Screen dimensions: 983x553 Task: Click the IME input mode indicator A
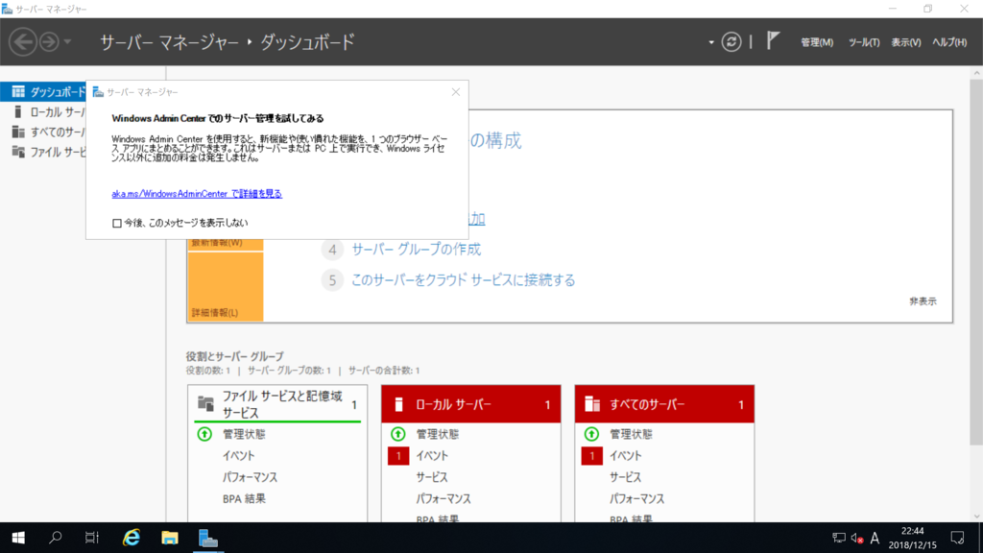click(875, 538)
